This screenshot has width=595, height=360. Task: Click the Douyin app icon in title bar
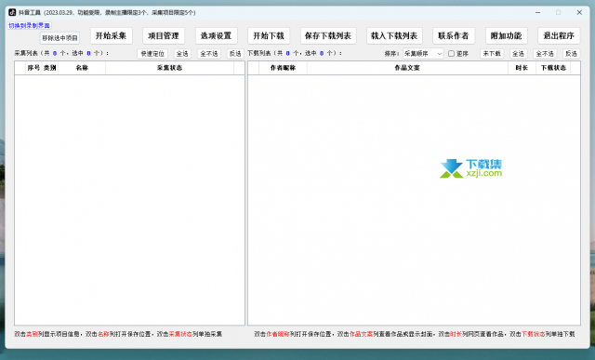12,12
